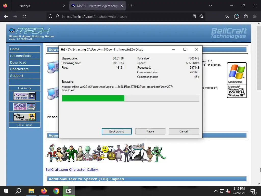
Task: Open the Support sidebar item
Action: [x=24, y=76]
